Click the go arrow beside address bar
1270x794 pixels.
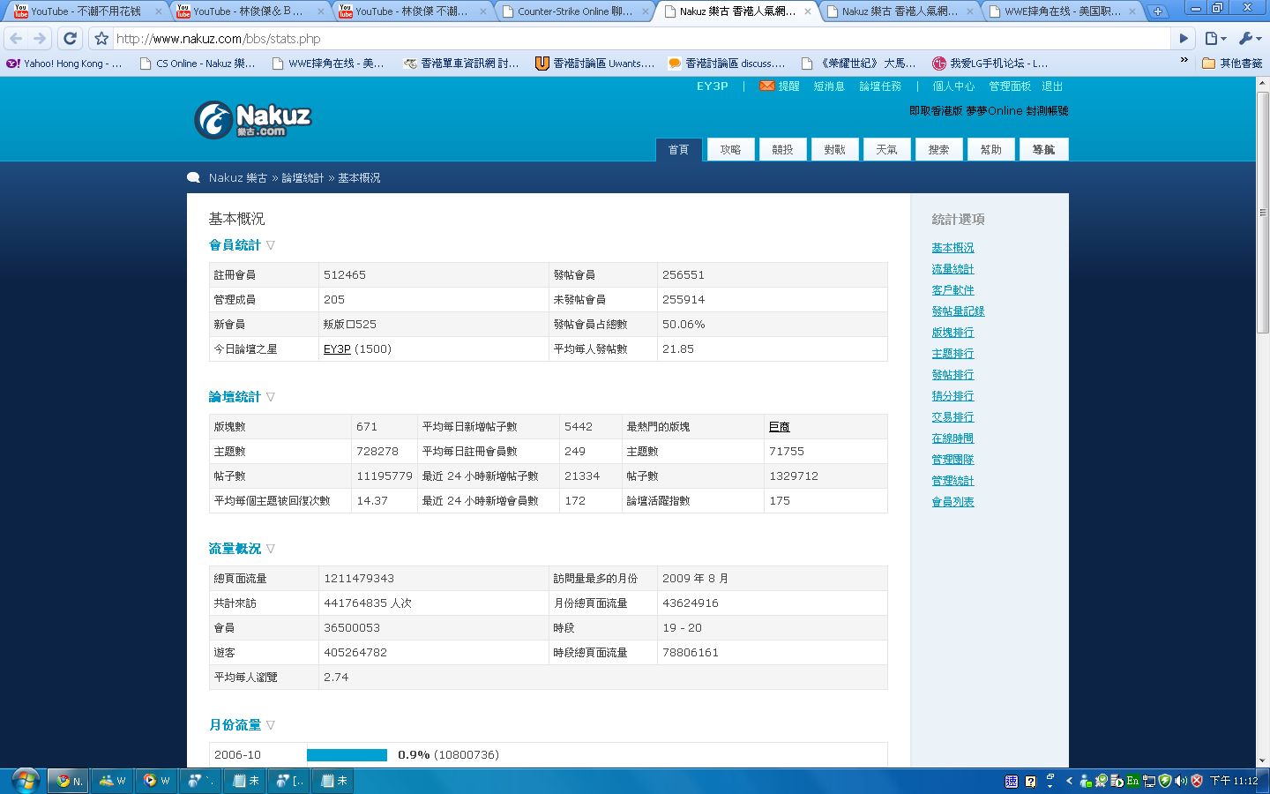[1184, 39]
